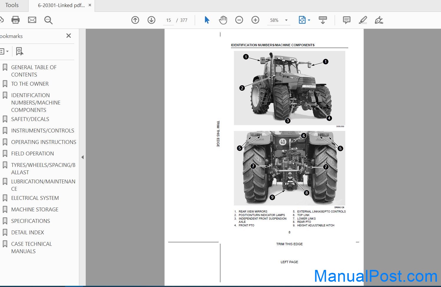Collapse the navigation pane with arrow
The width and height of the screenshot is (441, 287).
[82, 157]
